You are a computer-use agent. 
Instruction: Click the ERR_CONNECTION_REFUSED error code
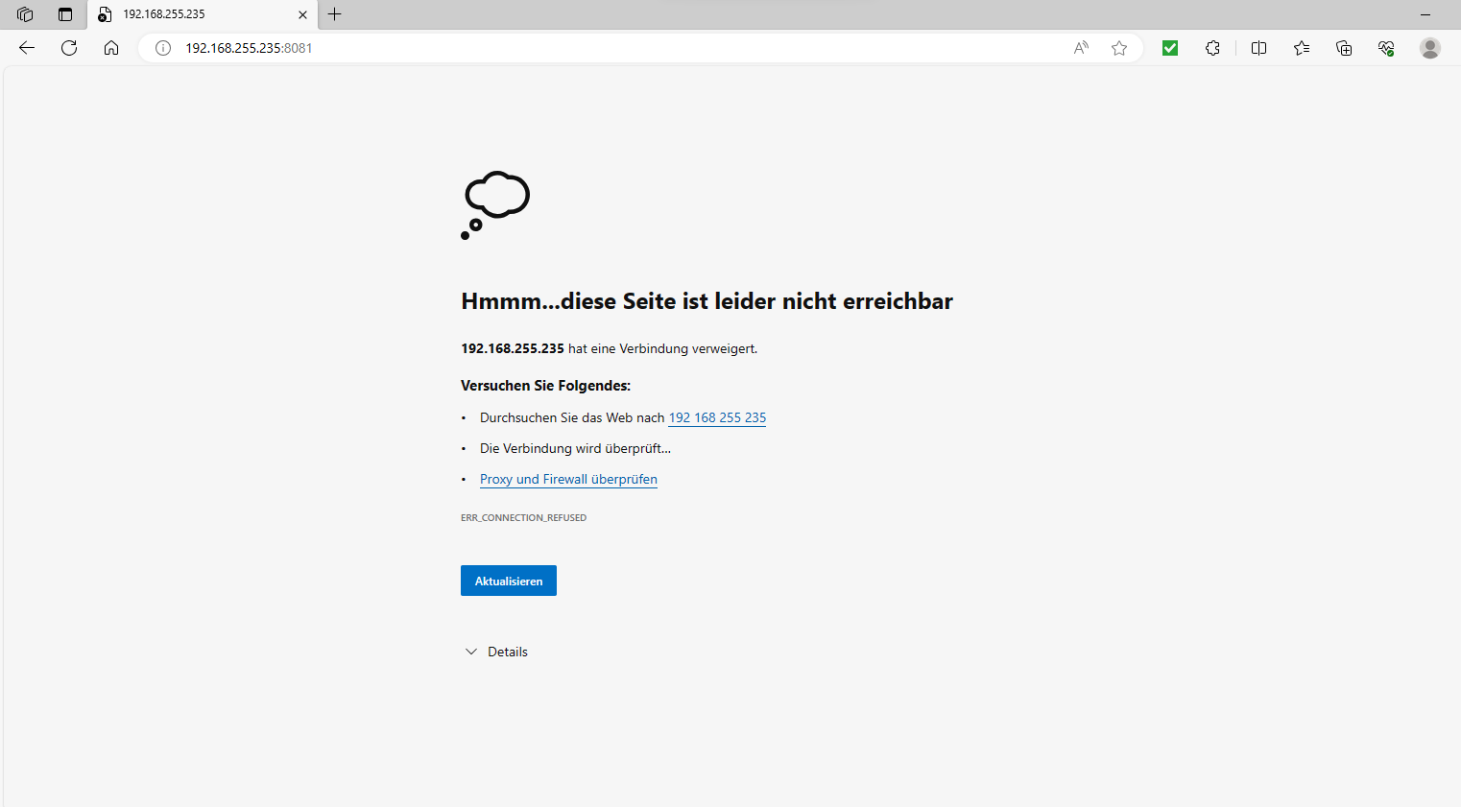click(x=523, y=517)
